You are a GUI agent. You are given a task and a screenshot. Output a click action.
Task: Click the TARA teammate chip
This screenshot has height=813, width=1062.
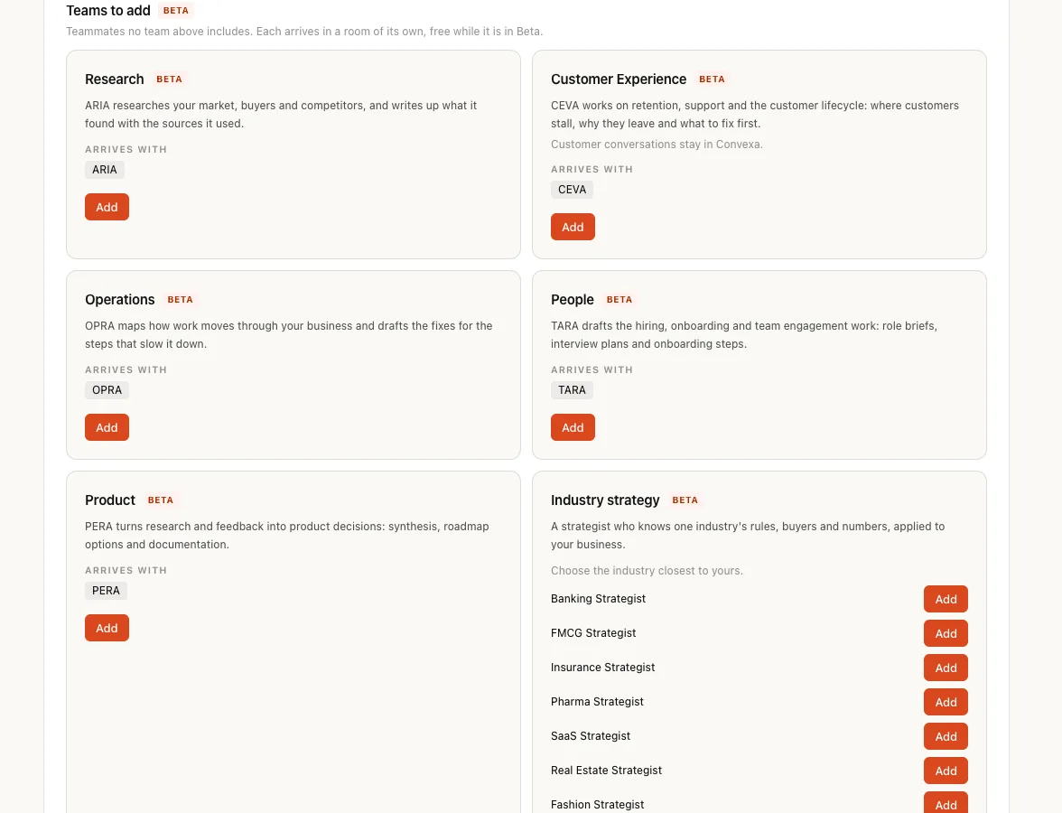coord(572,390)
